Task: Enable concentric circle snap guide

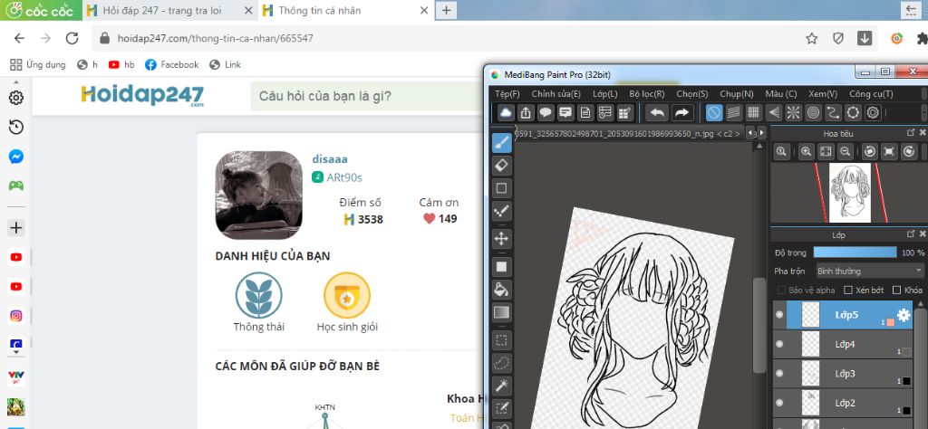Action: (813, 112)
